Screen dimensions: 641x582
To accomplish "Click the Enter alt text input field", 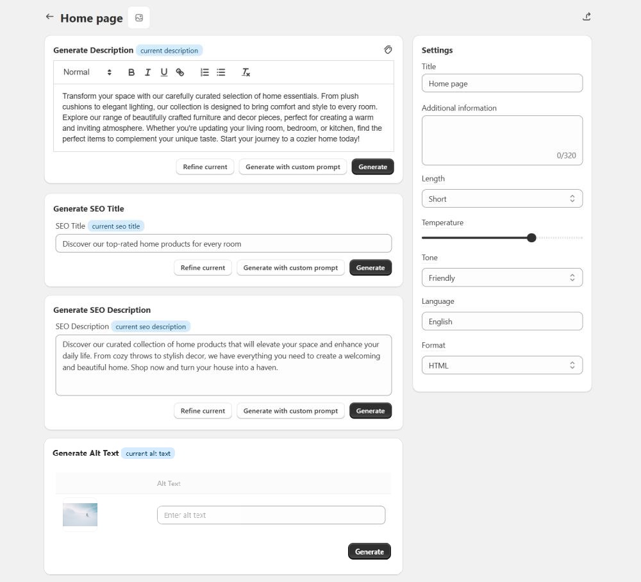I will [271, 515].
